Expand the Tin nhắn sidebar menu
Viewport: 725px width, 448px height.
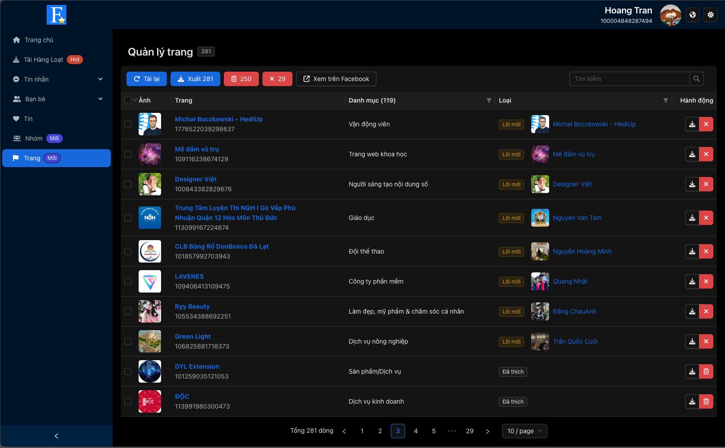click(57, 79)
